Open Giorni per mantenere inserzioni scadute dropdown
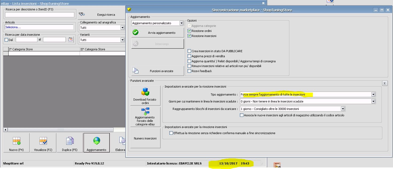The height and width of the screenshot is (169, 393). 373,101
